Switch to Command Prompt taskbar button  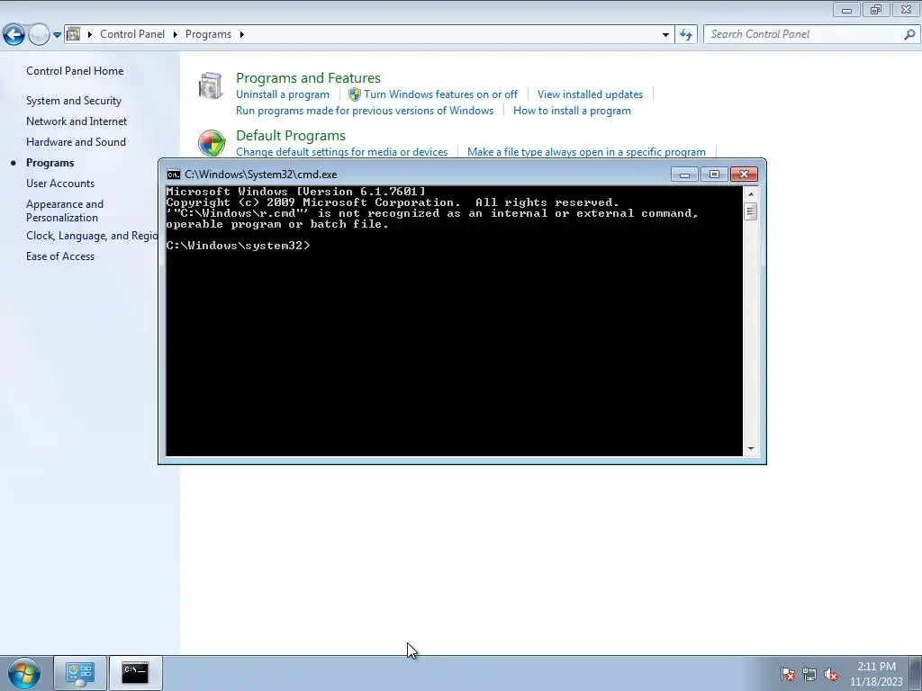coord(135,673)
